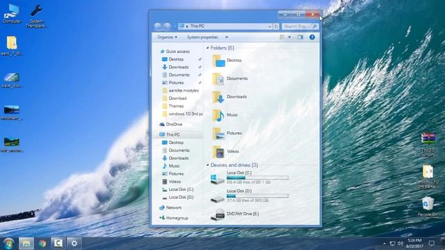
Task: Open the Recycle Bin icon
Action: tap(428, 207)
